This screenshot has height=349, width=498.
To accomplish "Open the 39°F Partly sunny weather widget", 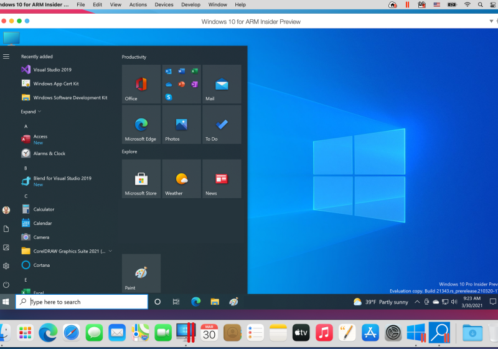I will [381, 302].
